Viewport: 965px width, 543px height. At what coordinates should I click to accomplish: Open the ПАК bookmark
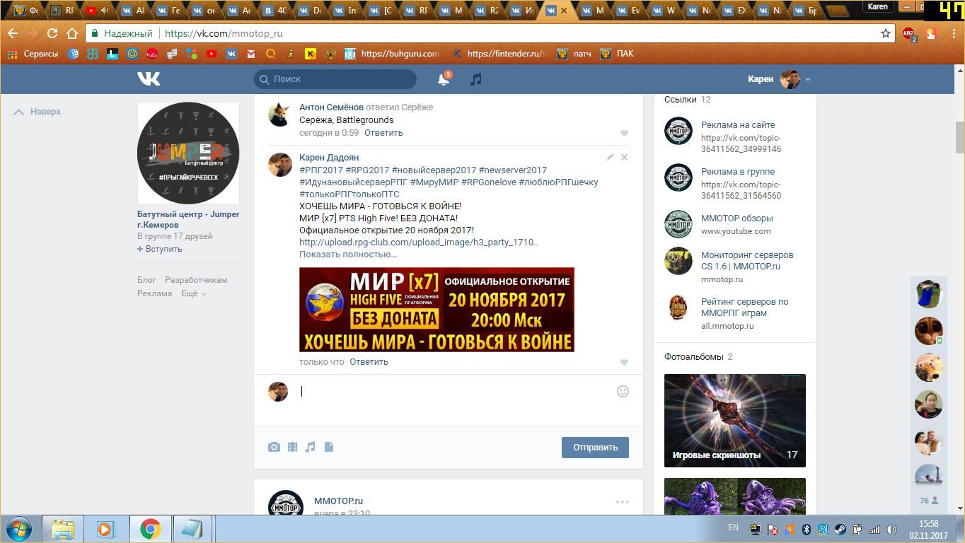point(617,54)
